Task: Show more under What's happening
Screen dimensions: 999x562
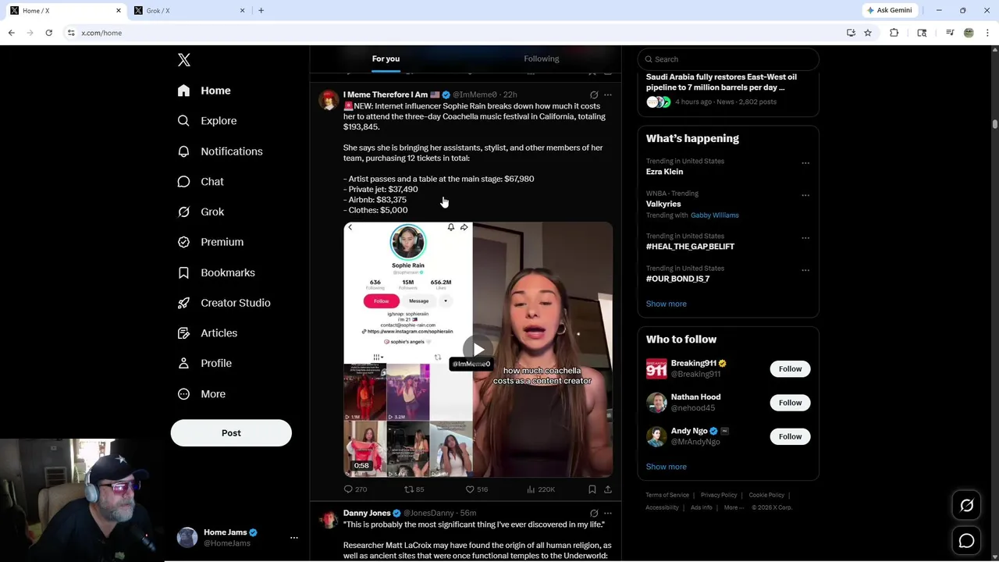Action: point(667,304)
